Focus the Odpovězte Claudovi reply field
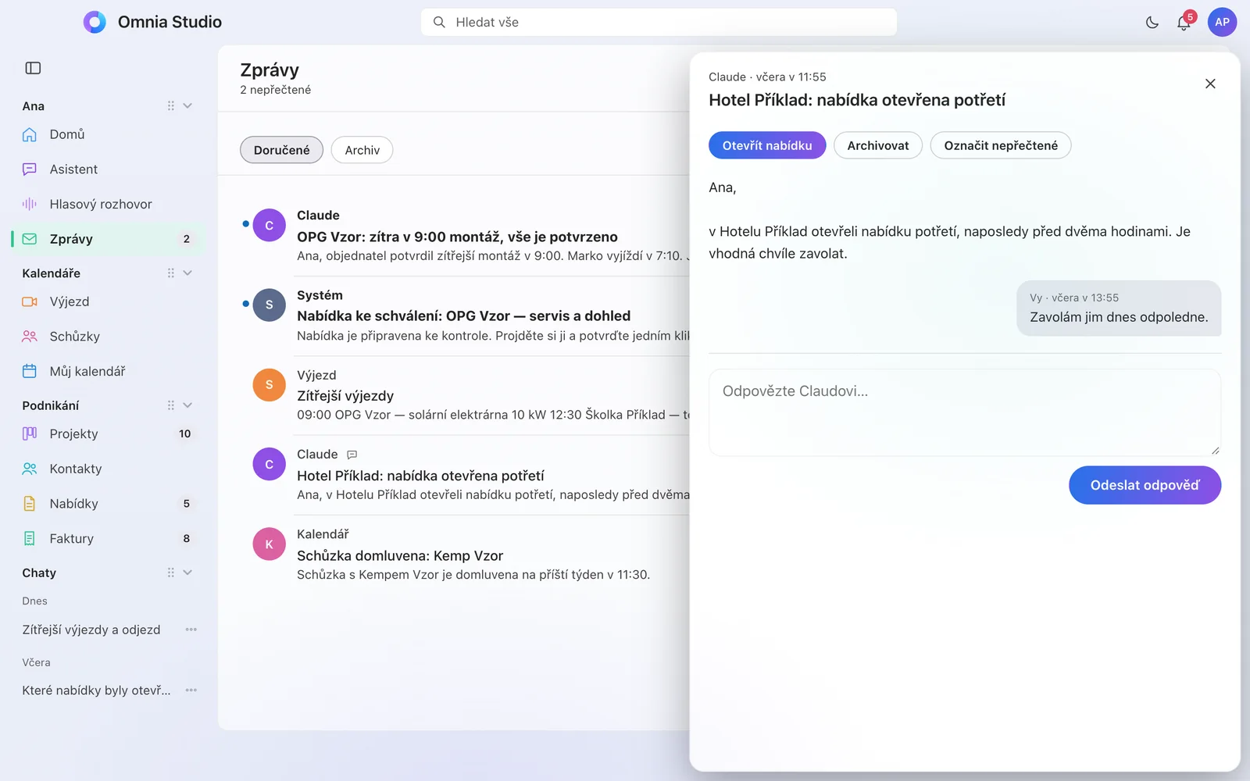 (x=965, y=412)
